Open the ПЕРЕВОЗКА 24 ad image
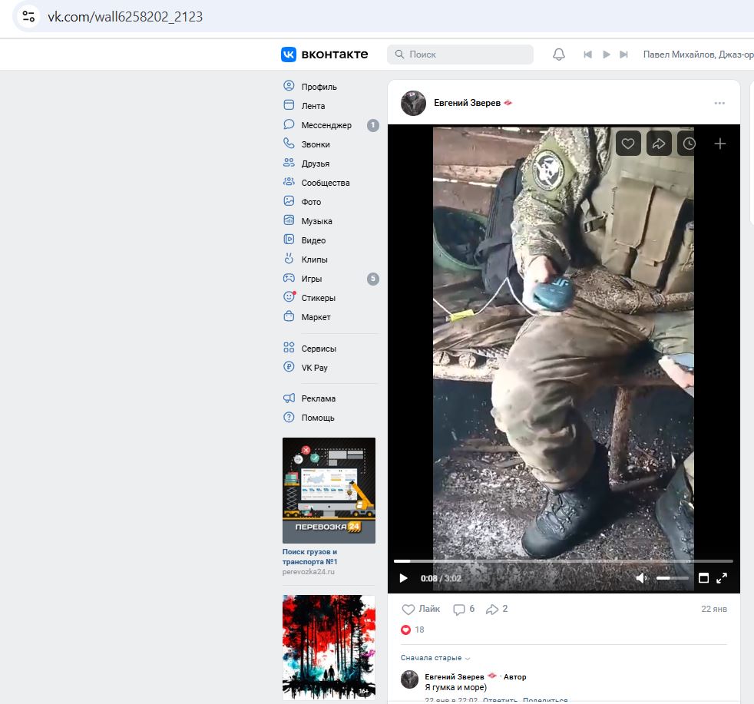The image size is (754, 704). (x=329, y=491)
